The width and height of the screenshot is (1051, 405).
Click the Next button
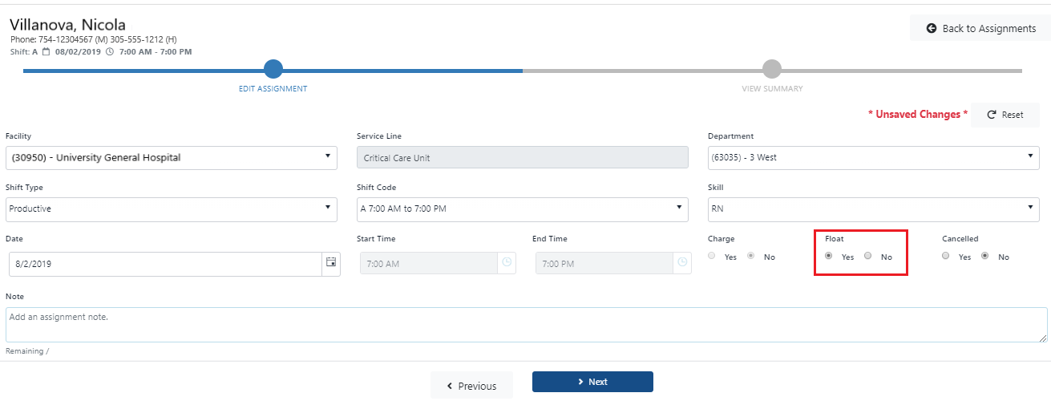[x=592, y=382]
